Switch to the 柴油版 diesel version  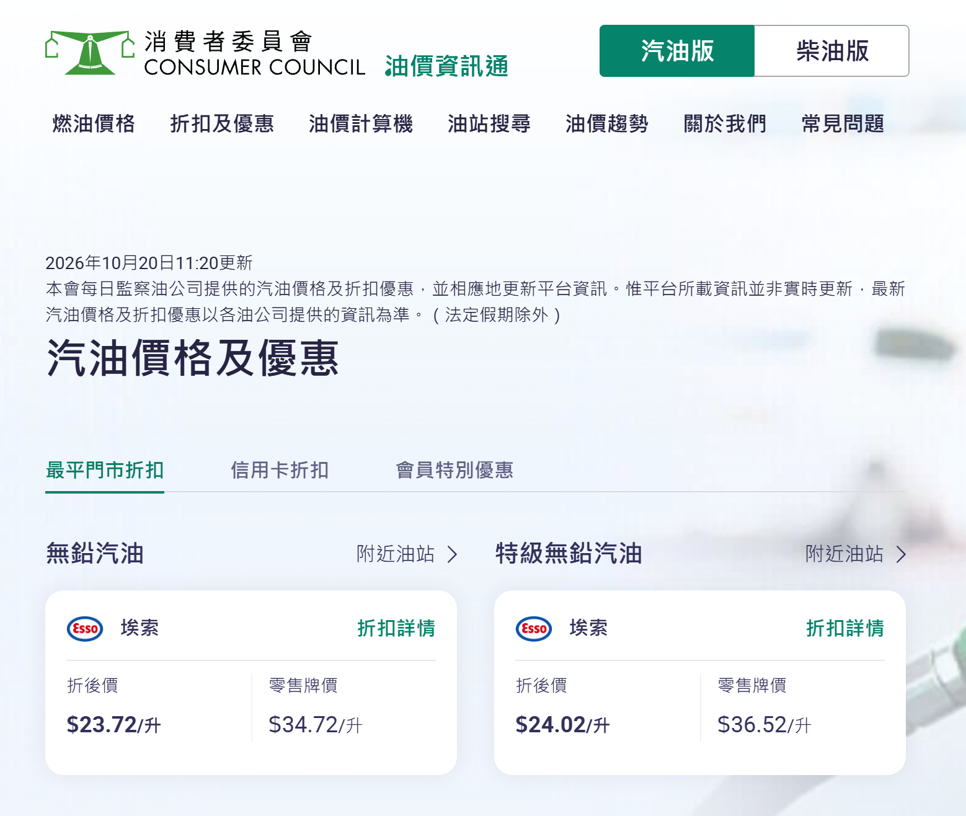coord(832,51)
